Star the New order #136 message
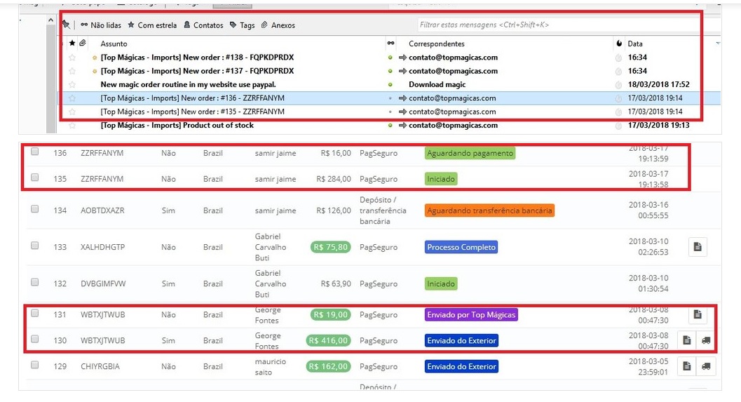 [x=72, y=98]
